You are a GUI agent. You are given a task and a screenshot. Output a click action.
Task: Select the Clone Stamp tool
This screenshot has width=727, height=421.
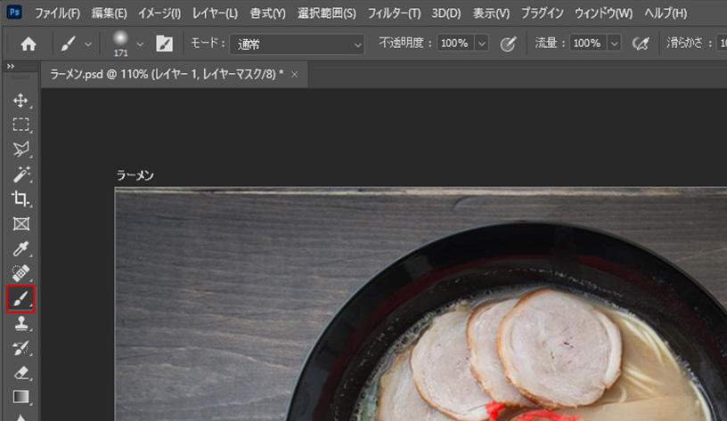(20, 323)
